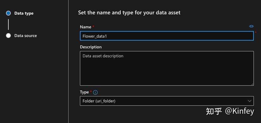Go to the Data source step

coord(25,36)
